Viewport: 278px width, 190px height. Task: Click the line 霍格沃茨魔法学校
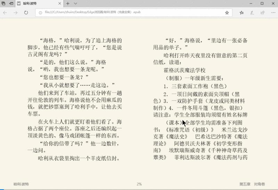185,70
